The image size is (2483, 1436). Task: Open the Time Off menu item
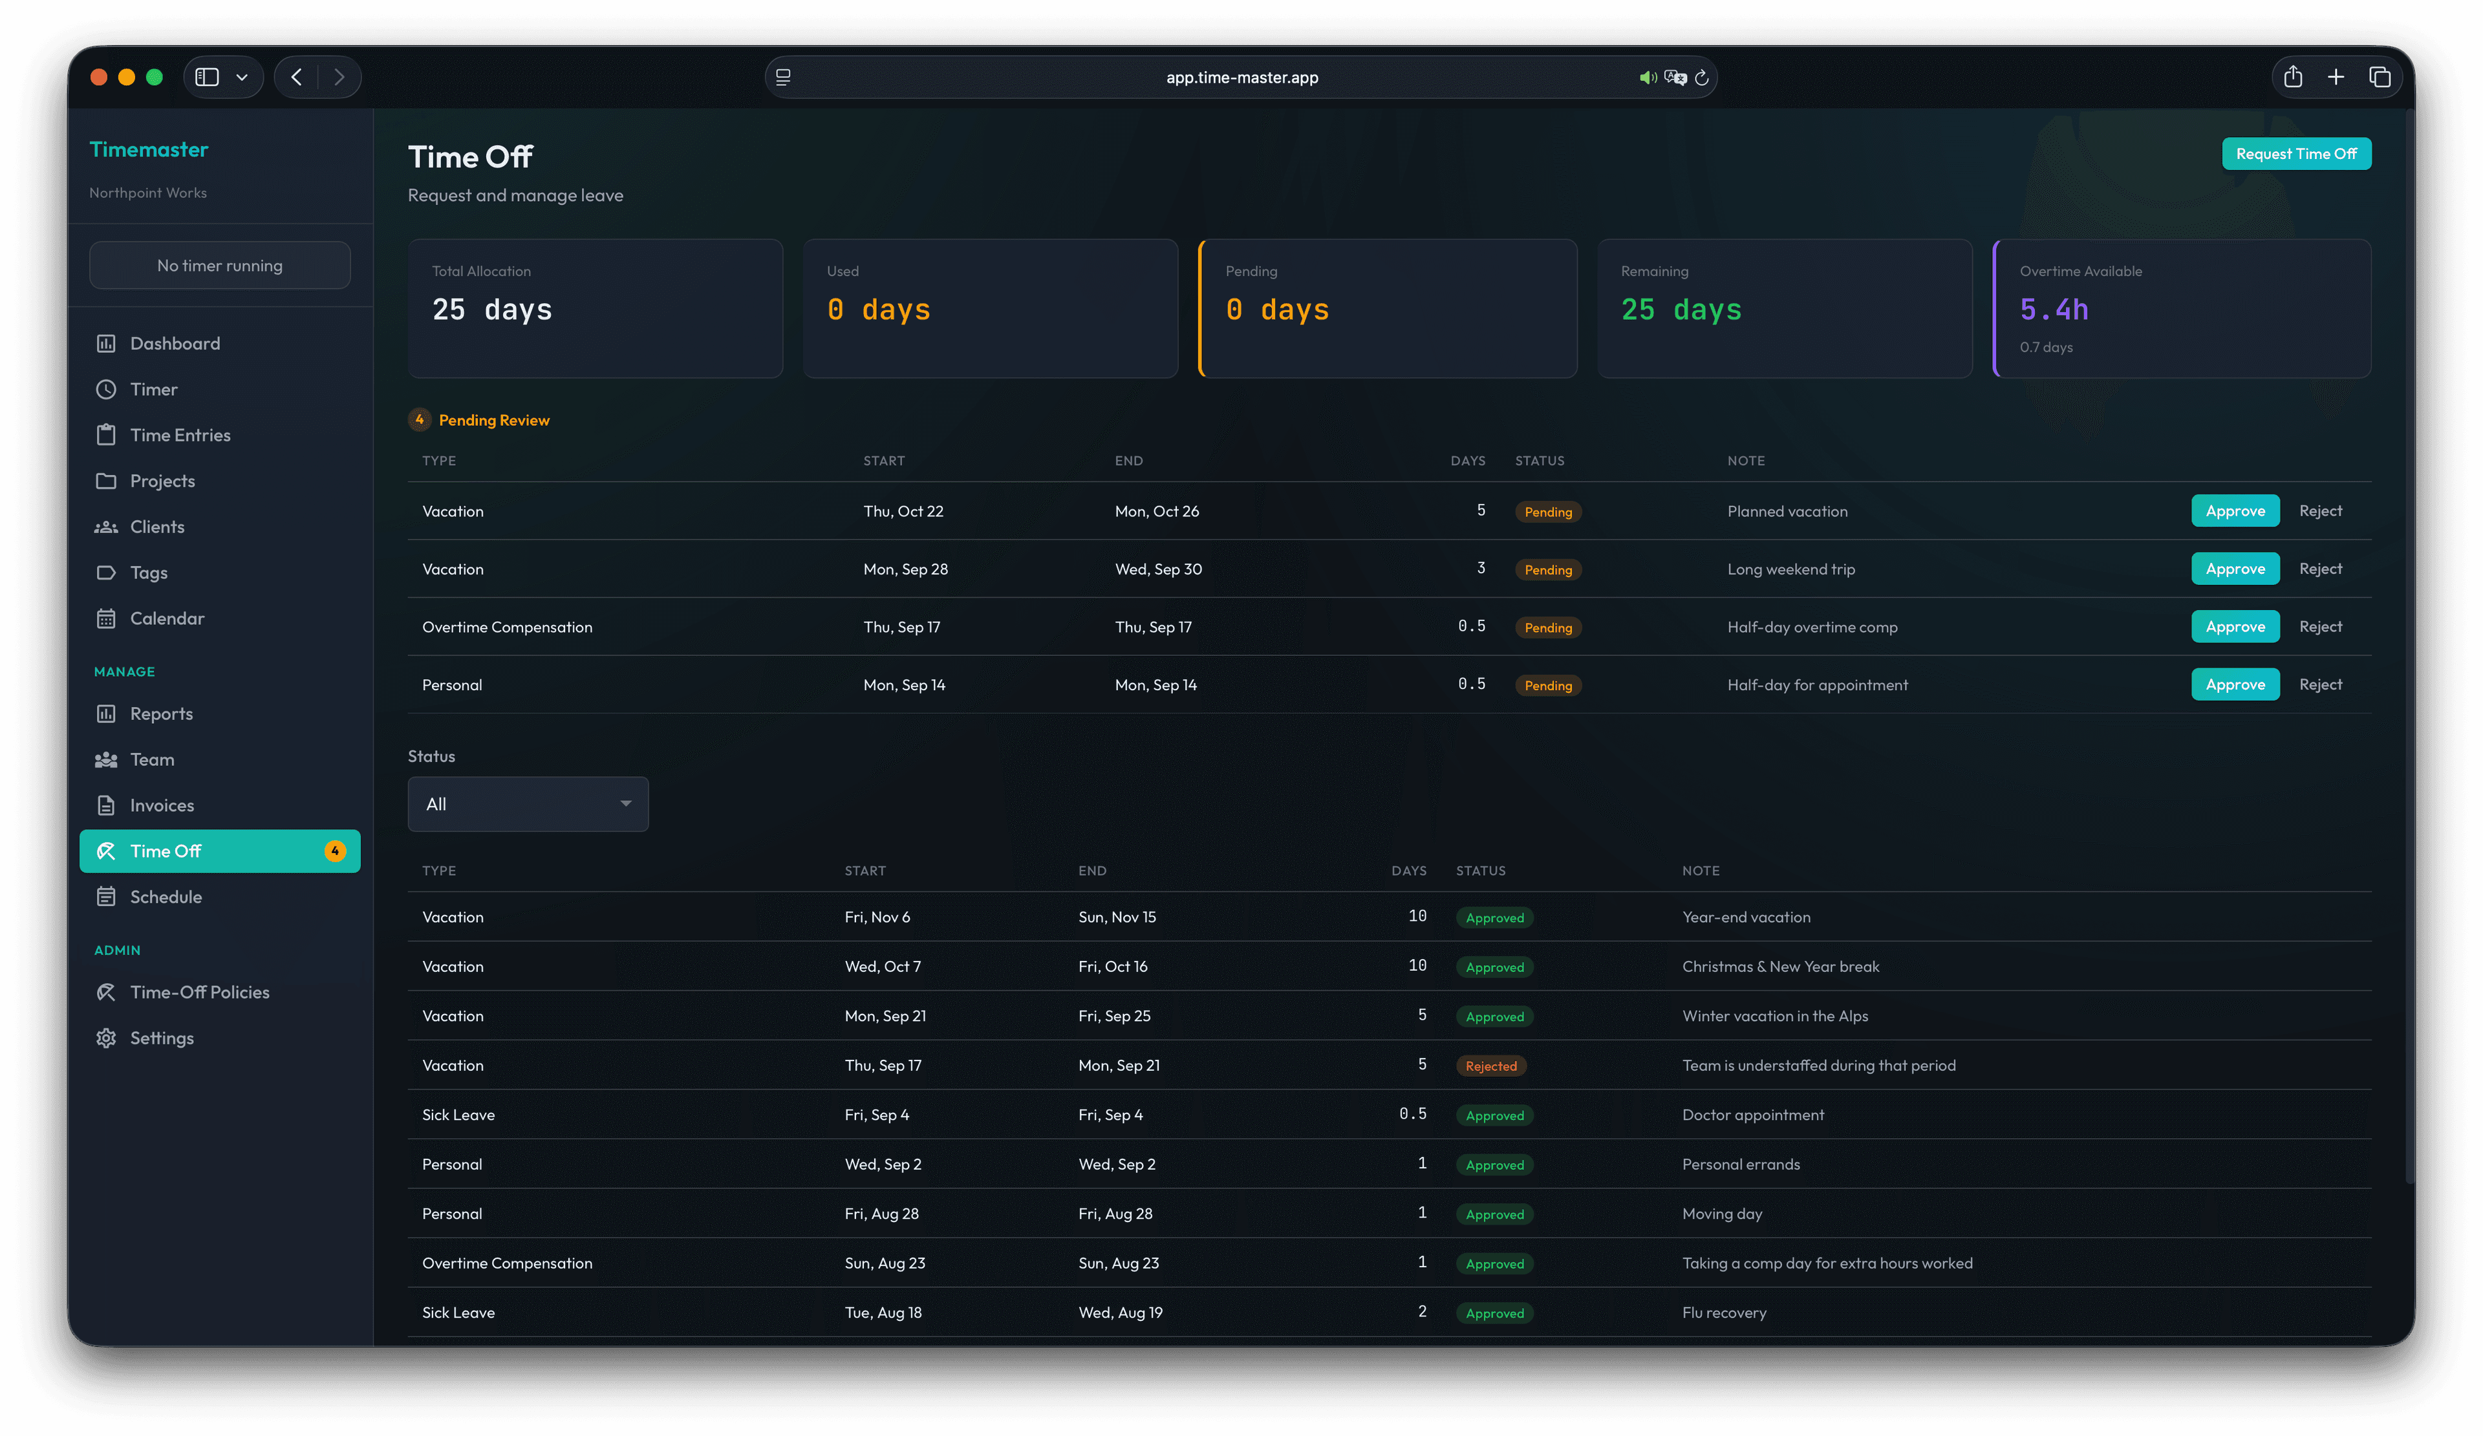220,851
